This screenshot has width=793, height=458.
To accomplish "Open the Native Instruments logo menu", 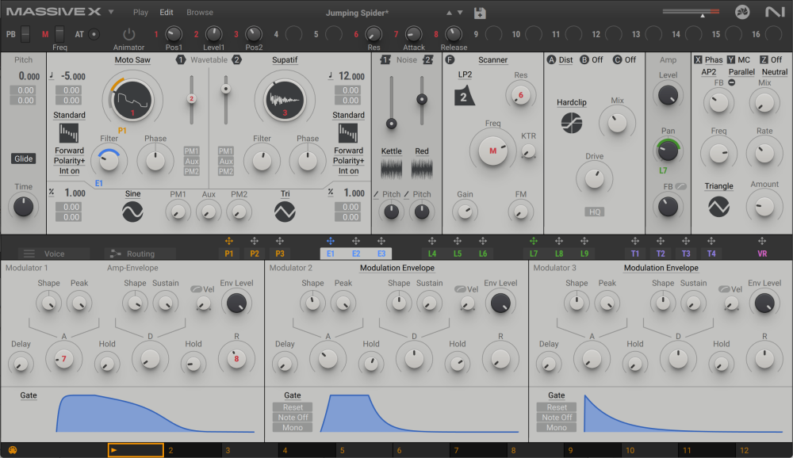I will [x=774, y=12].
